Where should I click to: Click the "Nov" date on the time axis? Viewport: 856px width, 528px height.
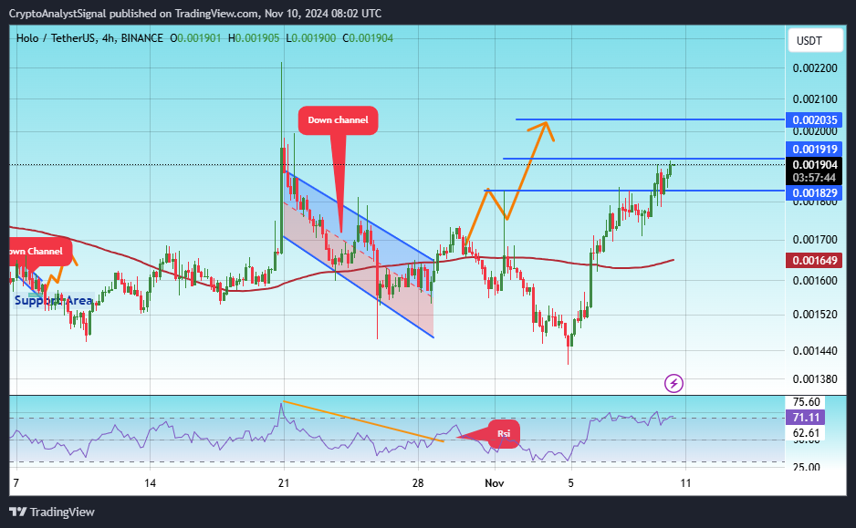494,482
